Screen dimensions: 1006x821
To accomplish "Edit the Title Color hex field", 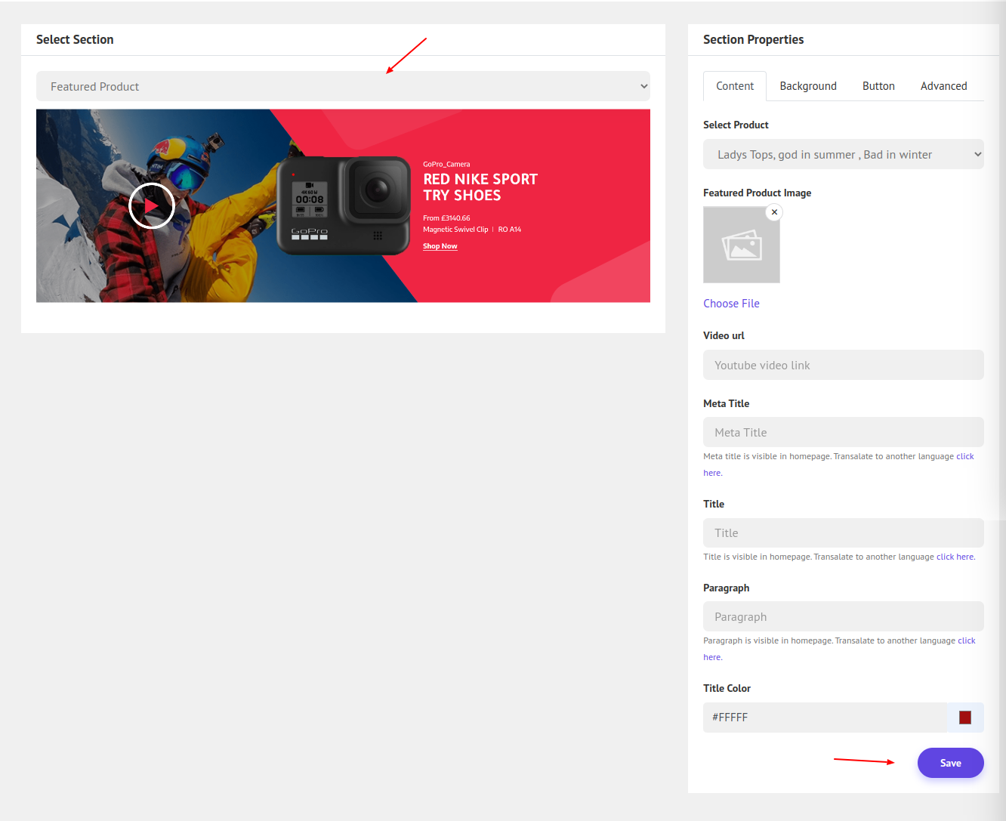I will 823,718.
